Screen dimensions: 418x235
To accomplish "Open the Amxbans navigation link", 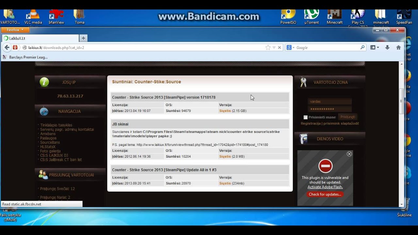I will pos(48,134).
